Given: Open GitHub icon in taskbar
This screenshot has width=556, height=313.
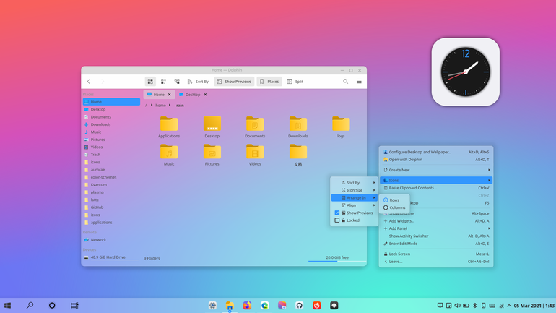Looking at the screenshot, I should (x=299, y=306).
